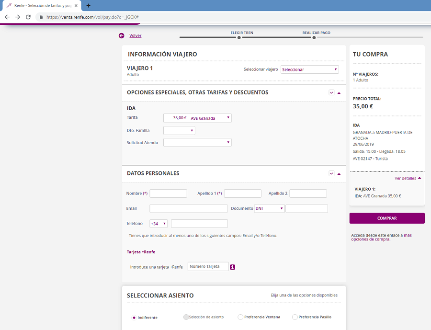Click the +Renfe card info icon

tap(233, 267)
